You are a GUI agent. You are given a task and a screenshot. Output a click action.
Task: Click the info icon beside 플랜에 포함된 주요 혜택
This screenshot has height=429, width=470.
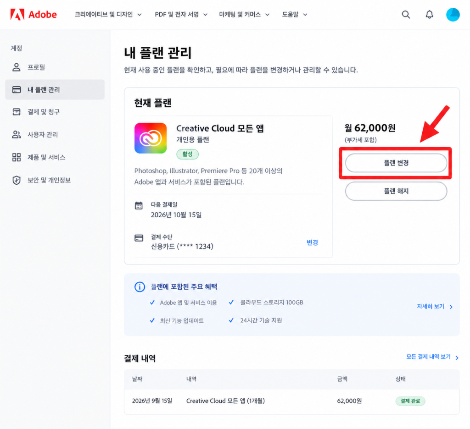pos(140,287)
